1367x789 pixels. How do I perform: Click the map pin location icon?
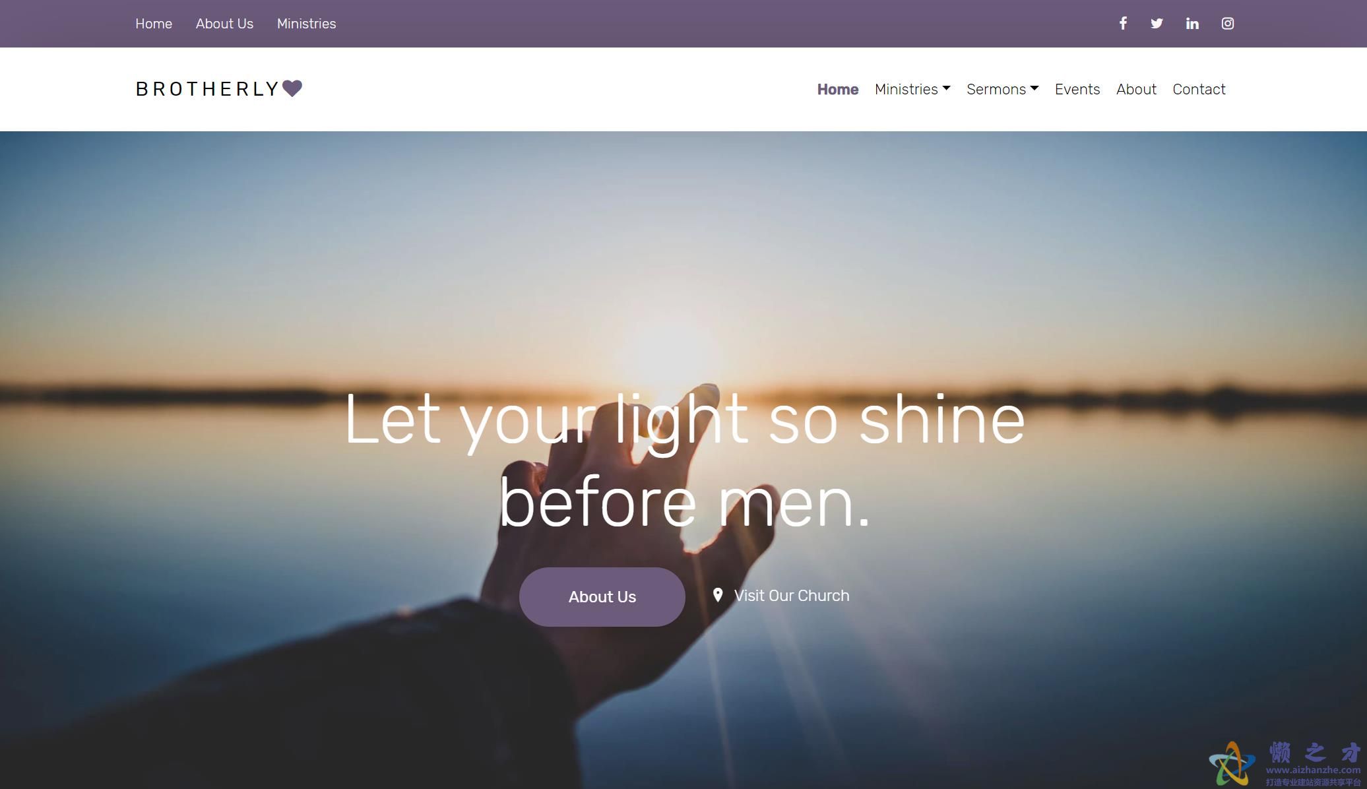click(x=718, y=596)
